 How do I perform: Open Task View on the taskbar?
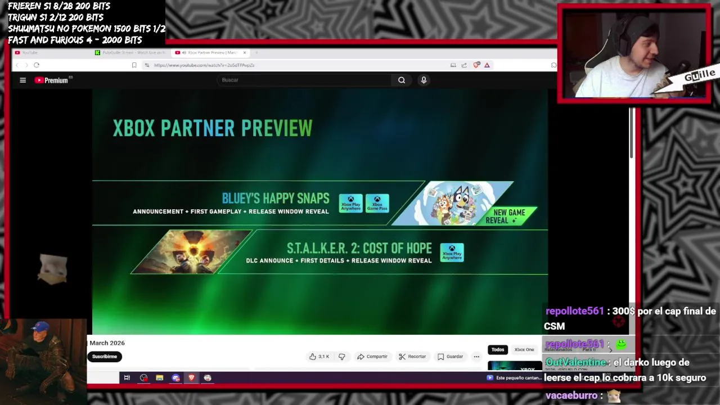point(127,378)
